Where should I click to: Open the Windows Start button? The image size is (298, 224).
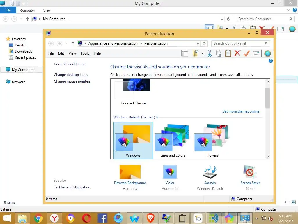pos(7,218)
